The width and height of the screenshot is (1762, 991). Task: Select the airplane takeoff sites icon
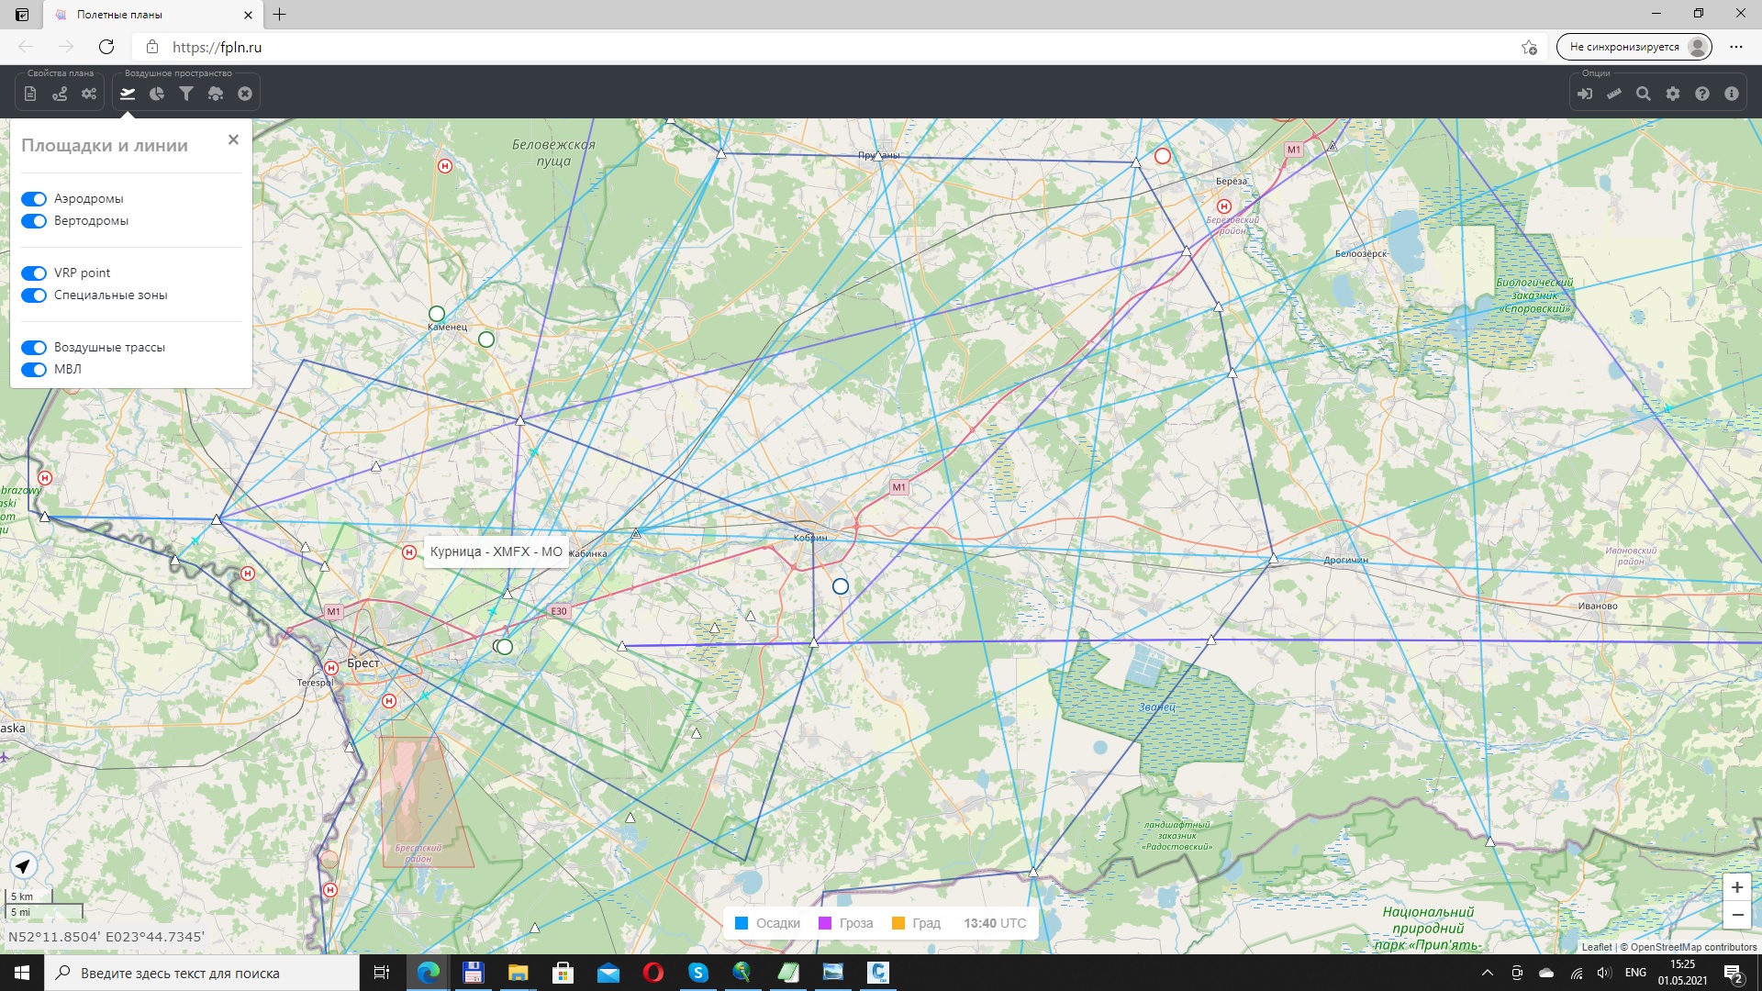coord(128,94)
